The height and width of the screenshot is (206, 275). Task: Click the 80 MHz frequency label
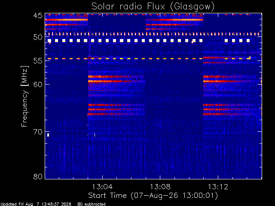[x=38, y=176]
